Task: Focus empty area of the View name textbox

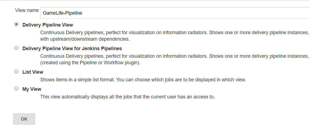Action: 191,13
